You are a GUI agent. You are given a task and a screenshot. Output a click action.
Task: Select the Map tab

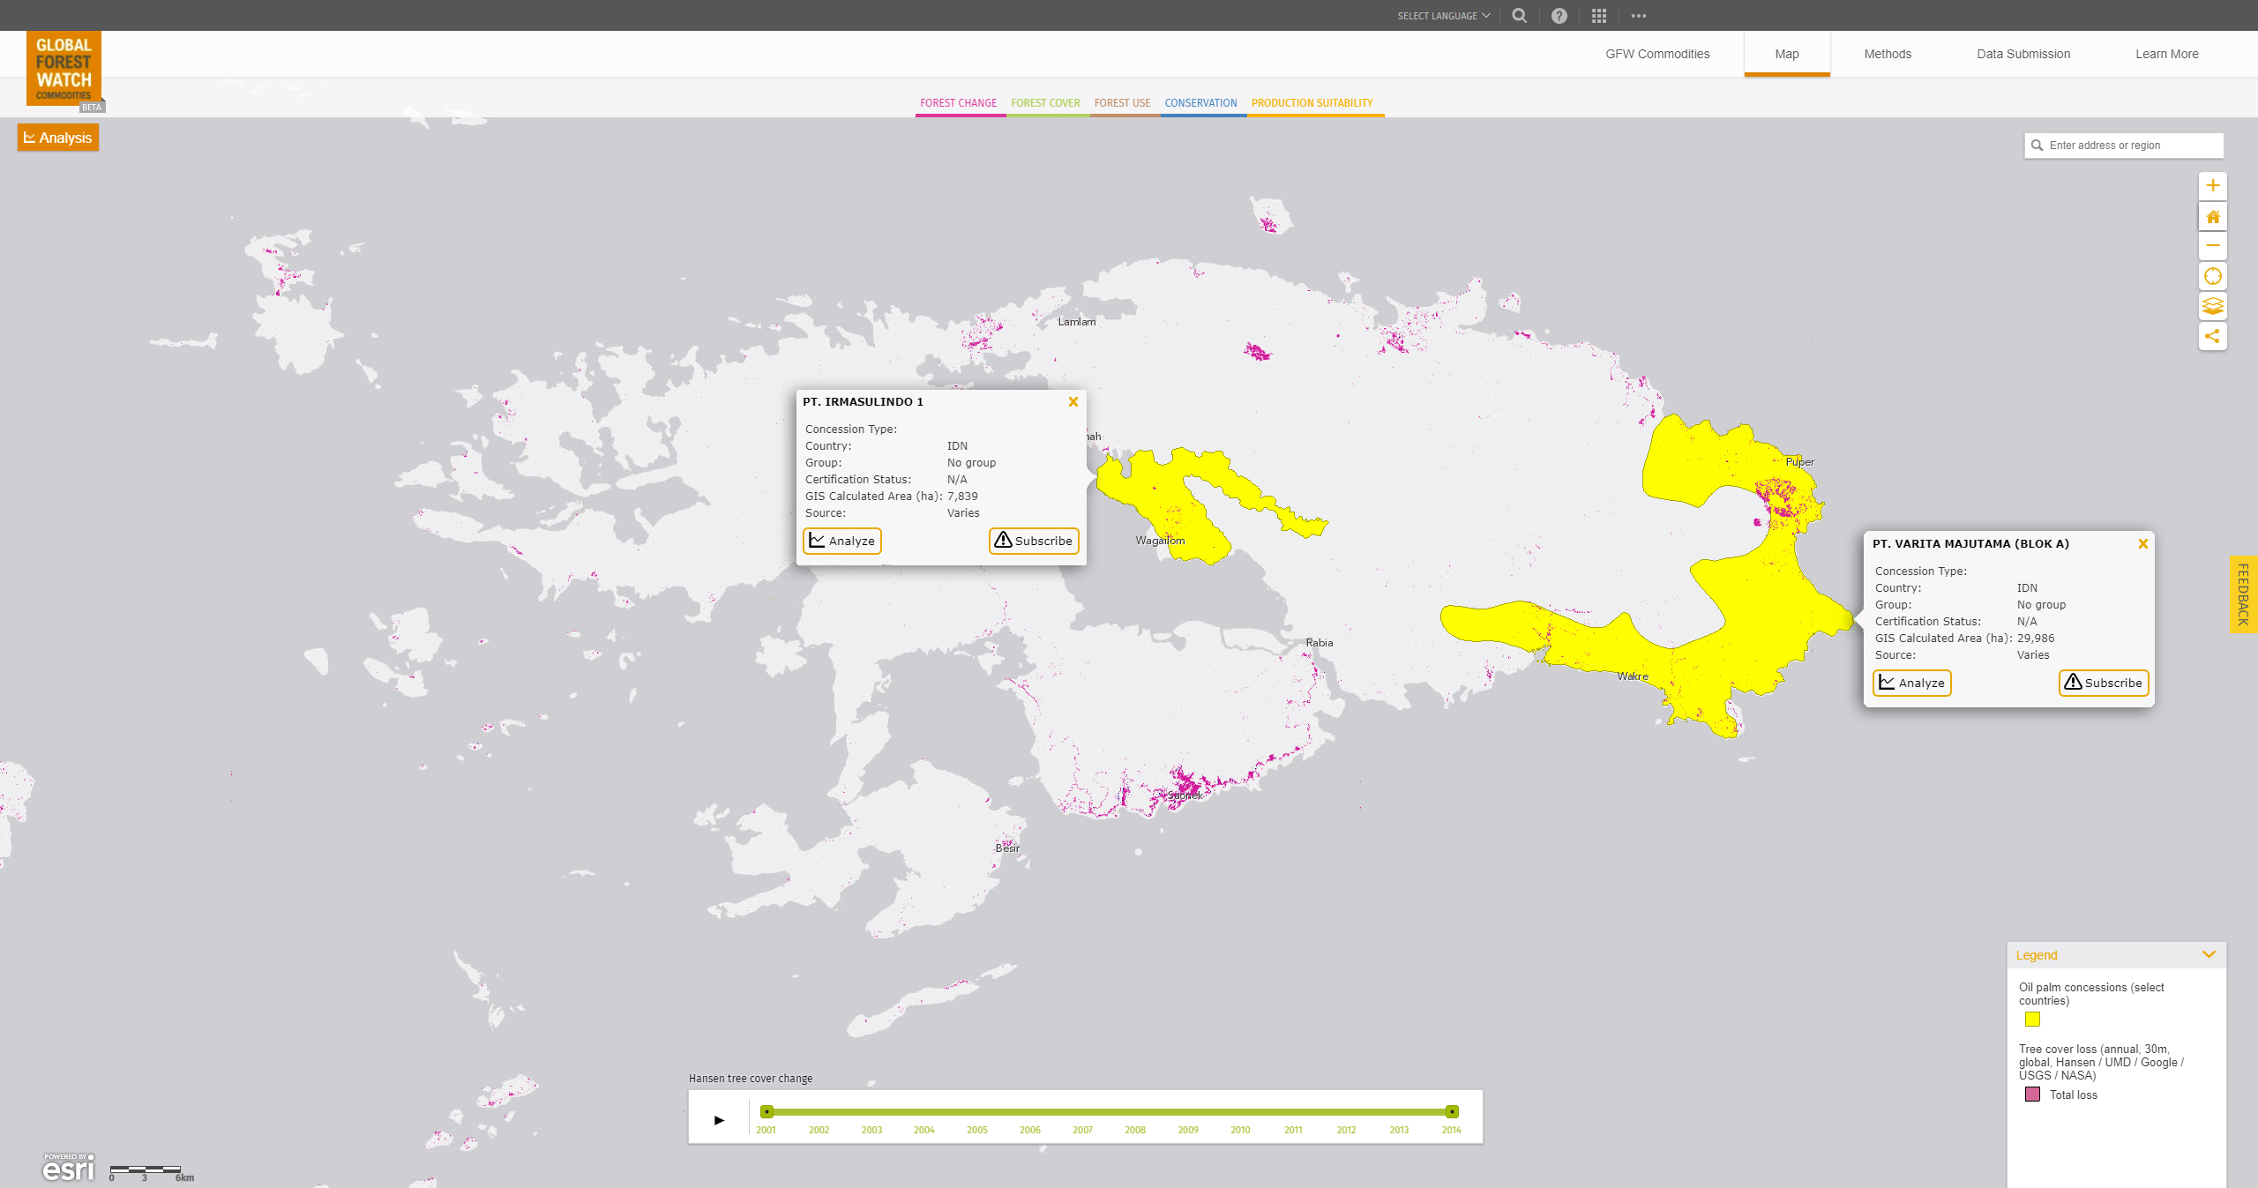(1787, 55)
